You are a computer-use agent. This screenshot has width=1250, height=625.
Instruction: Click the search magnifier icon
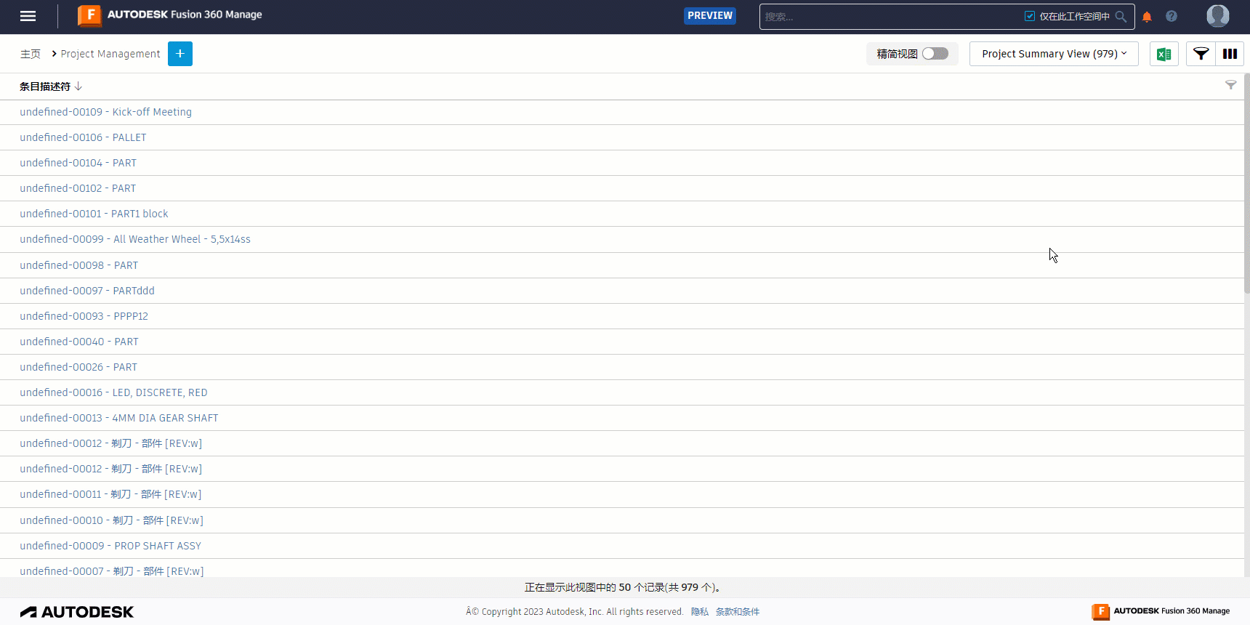tap(1121, 16)
